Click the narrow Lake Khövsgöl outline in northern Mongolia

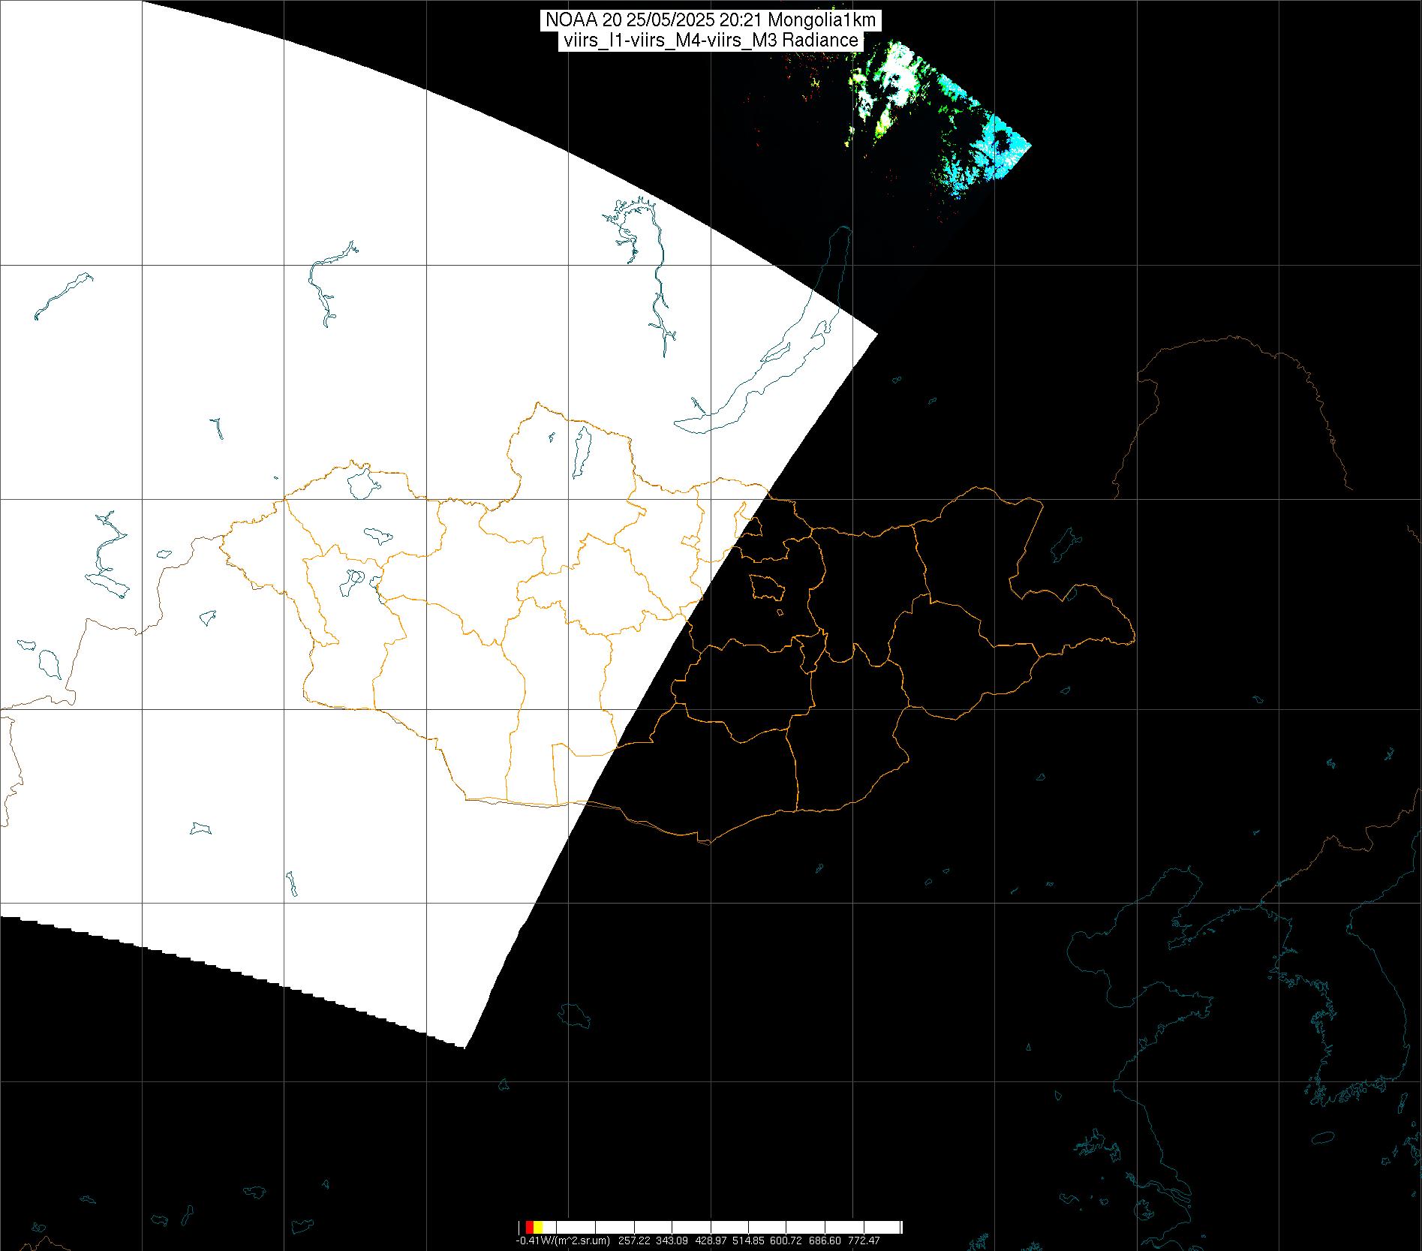pos(580,454)
